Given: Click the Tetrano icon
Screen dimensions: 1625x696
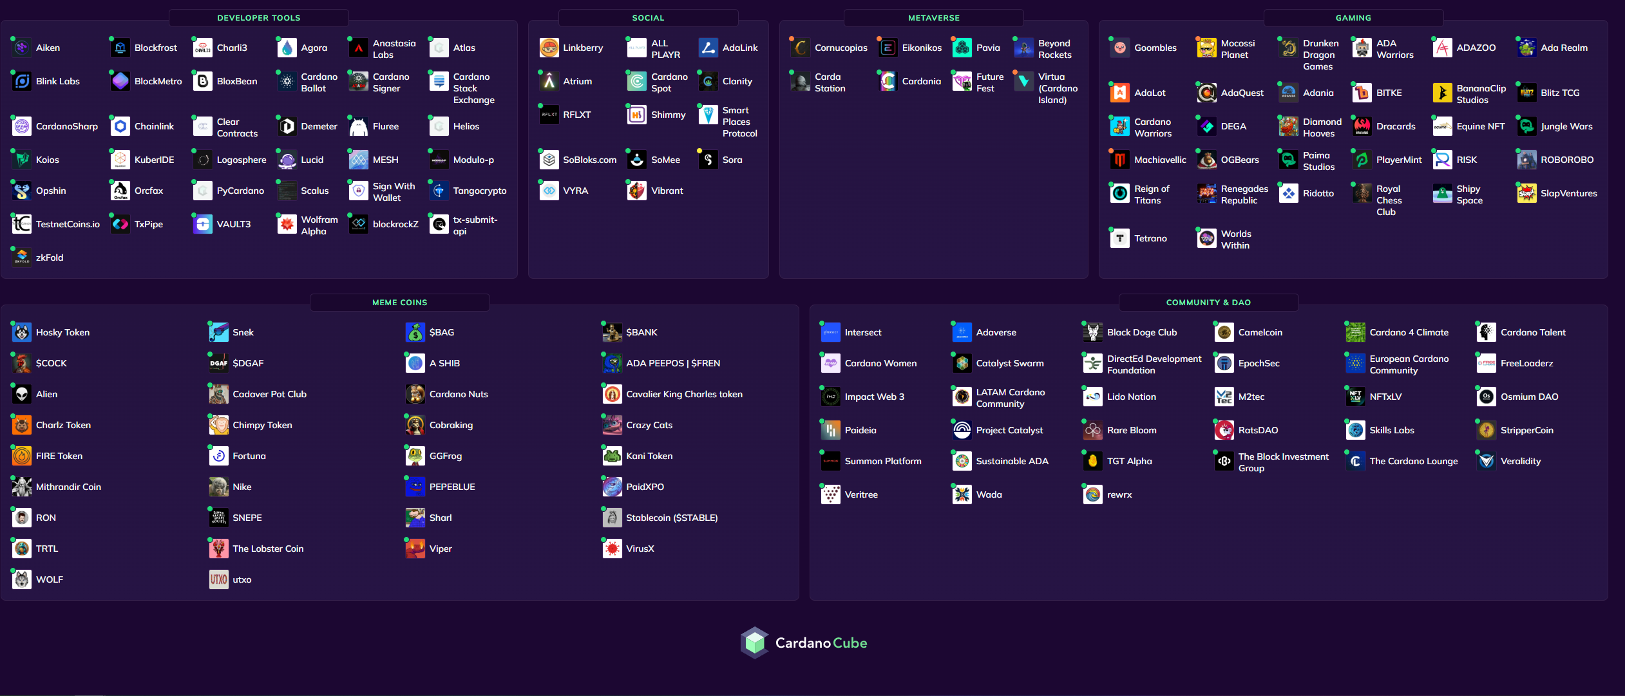Looking at the screenshot, I should click(x=1120, y=238).
